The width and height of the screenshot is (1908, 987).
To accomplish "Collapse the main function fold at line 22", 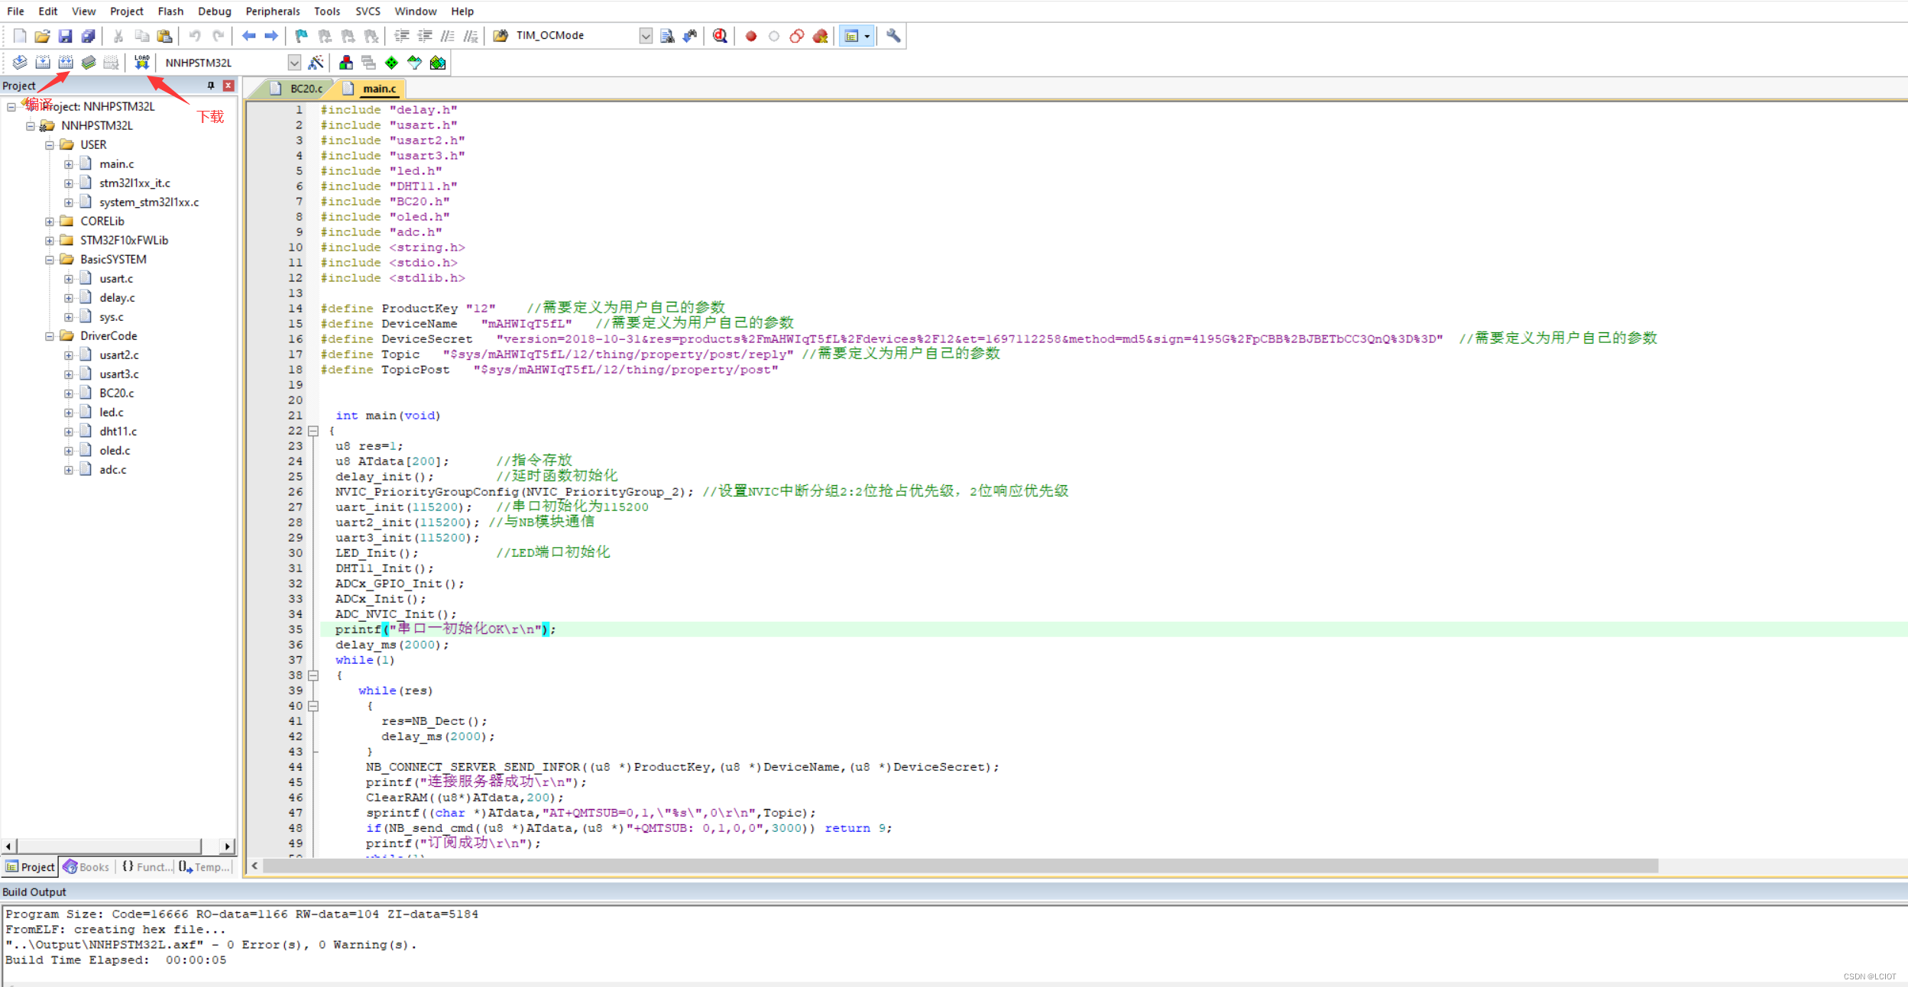I will [x=313, y=431].
